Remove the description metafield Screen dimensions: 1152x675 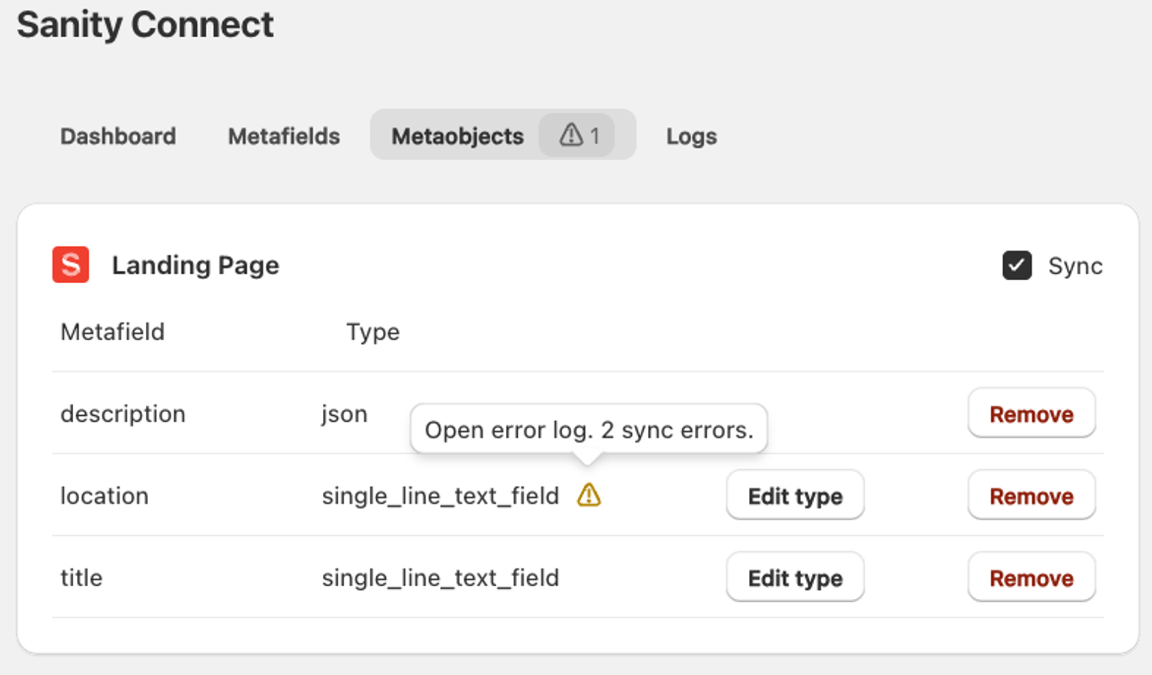[x=1031, y=413]
